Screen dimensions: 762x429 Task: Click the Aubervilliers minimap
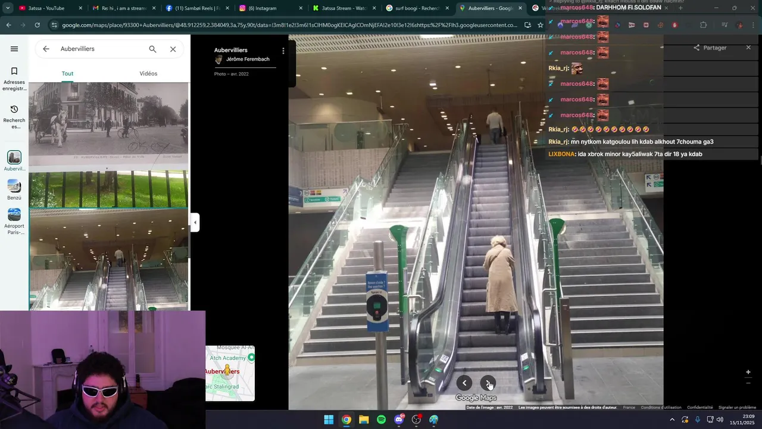point(230,373)
